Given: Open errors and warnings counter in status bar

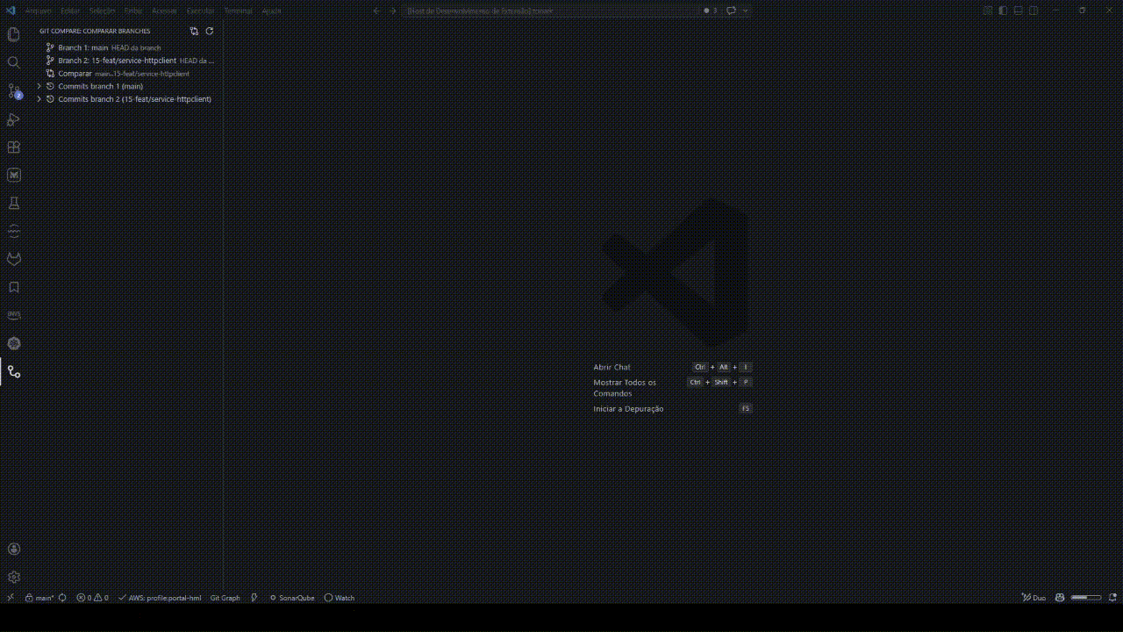Looking at the screenshot, I should [x=92, y=598].
